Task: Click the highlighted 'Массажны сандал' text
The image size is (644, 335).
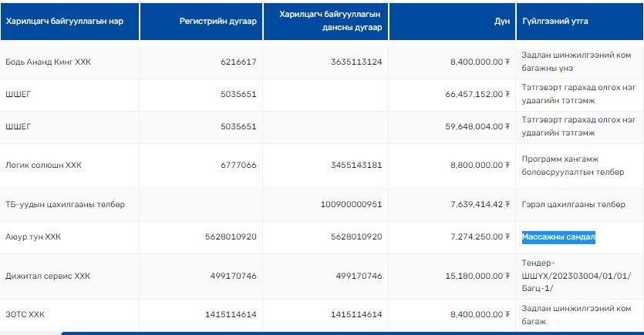Action: (558, 236)
